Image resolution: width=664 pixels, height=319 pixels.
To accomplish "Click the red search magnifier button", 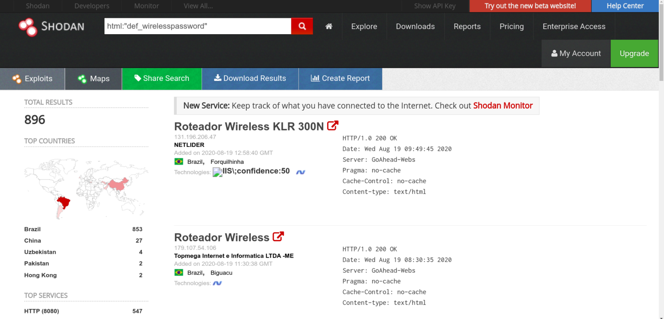I will point(302,26).
